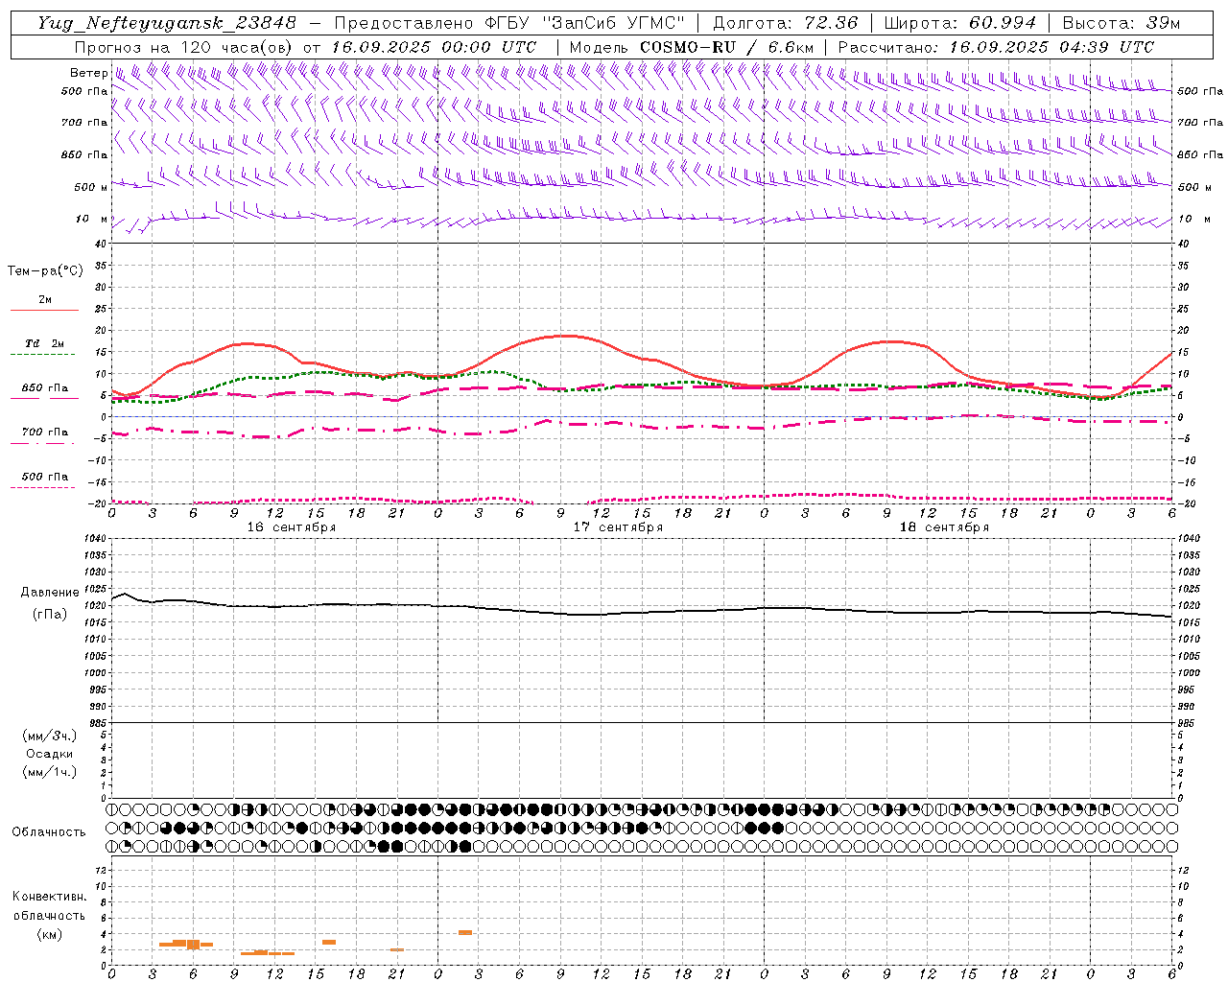Image resolution: width=1228 pixels, height=982 pixels.
Task: Click the '(км)' unit under convective cloud label
Action: [x=49, y=933]
